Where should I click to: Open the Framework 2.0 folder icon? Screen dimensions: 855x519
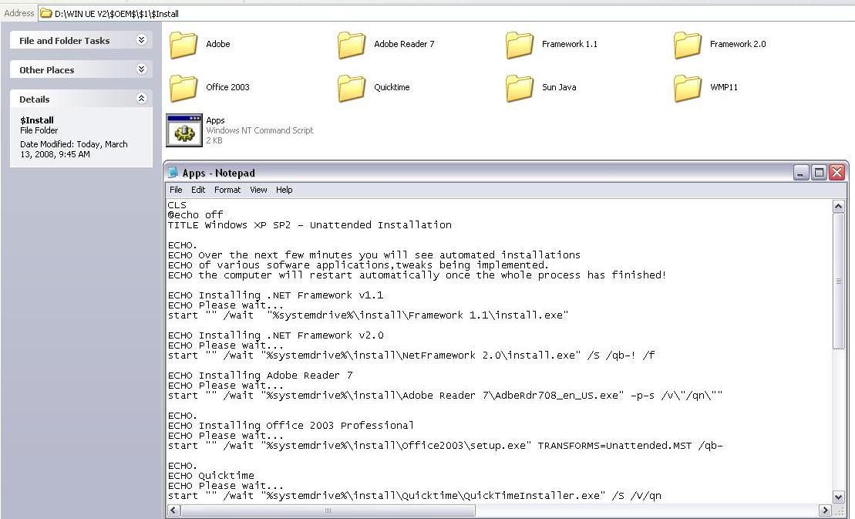pyautogui.click(x=688, y=45)
